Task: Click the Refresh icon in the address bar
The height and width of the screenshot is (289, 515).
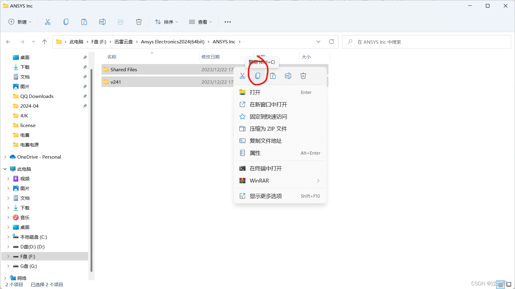Action: [331, 42]
